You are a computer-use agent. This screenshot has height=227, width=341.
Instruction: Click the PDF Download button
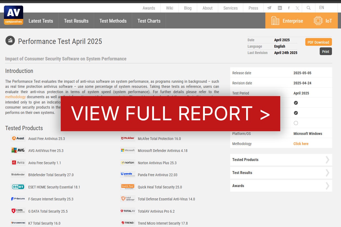[x=318, y=42]
